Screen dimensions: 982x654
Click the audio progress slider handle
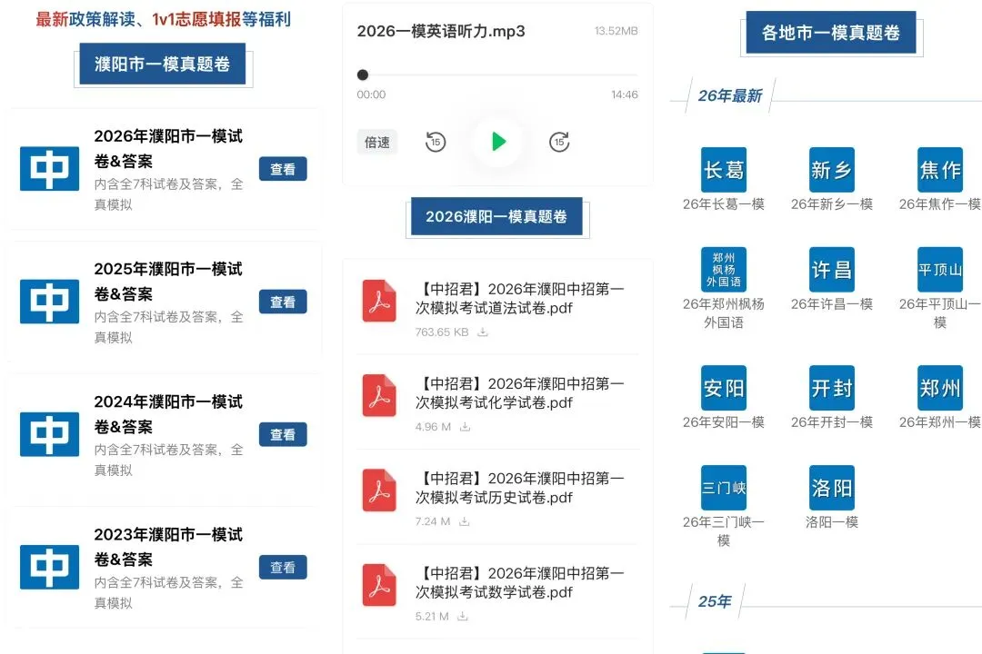pyautogui.click(x=363, y=75)
